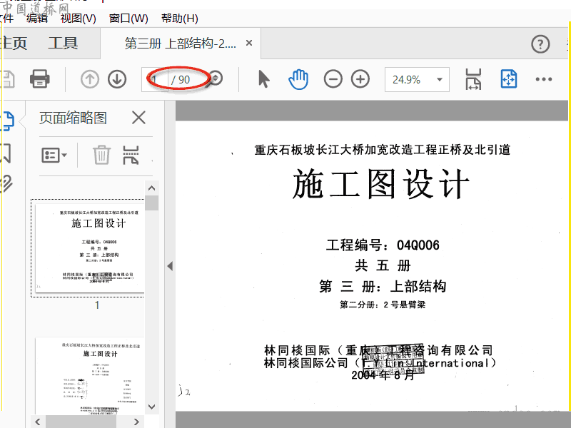This screenshot has width=571, height=428.
Task: Click the 第二分册:2号悬臂梁 line
Action: point(383,305)
